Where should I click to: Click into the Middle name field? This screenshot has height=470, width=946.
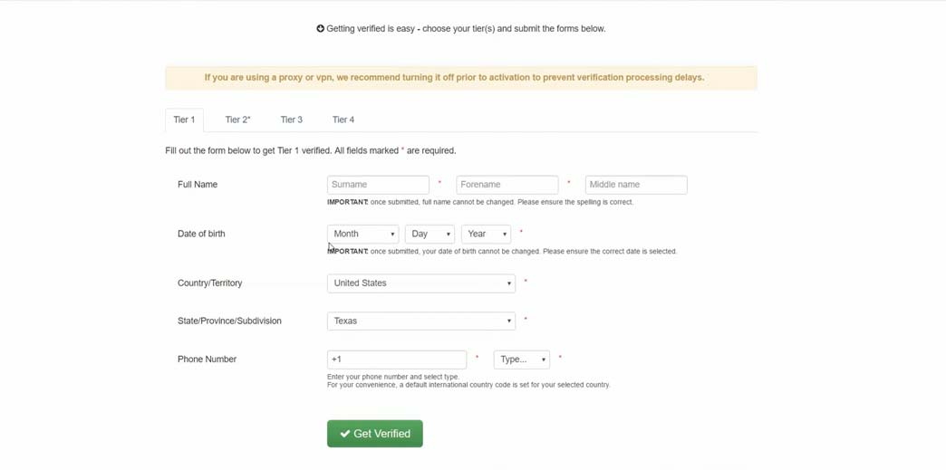[x=636, y=186]
